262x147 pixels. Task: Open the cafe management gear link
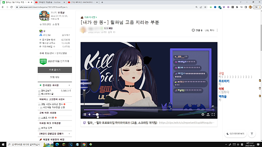coord(45,24)
